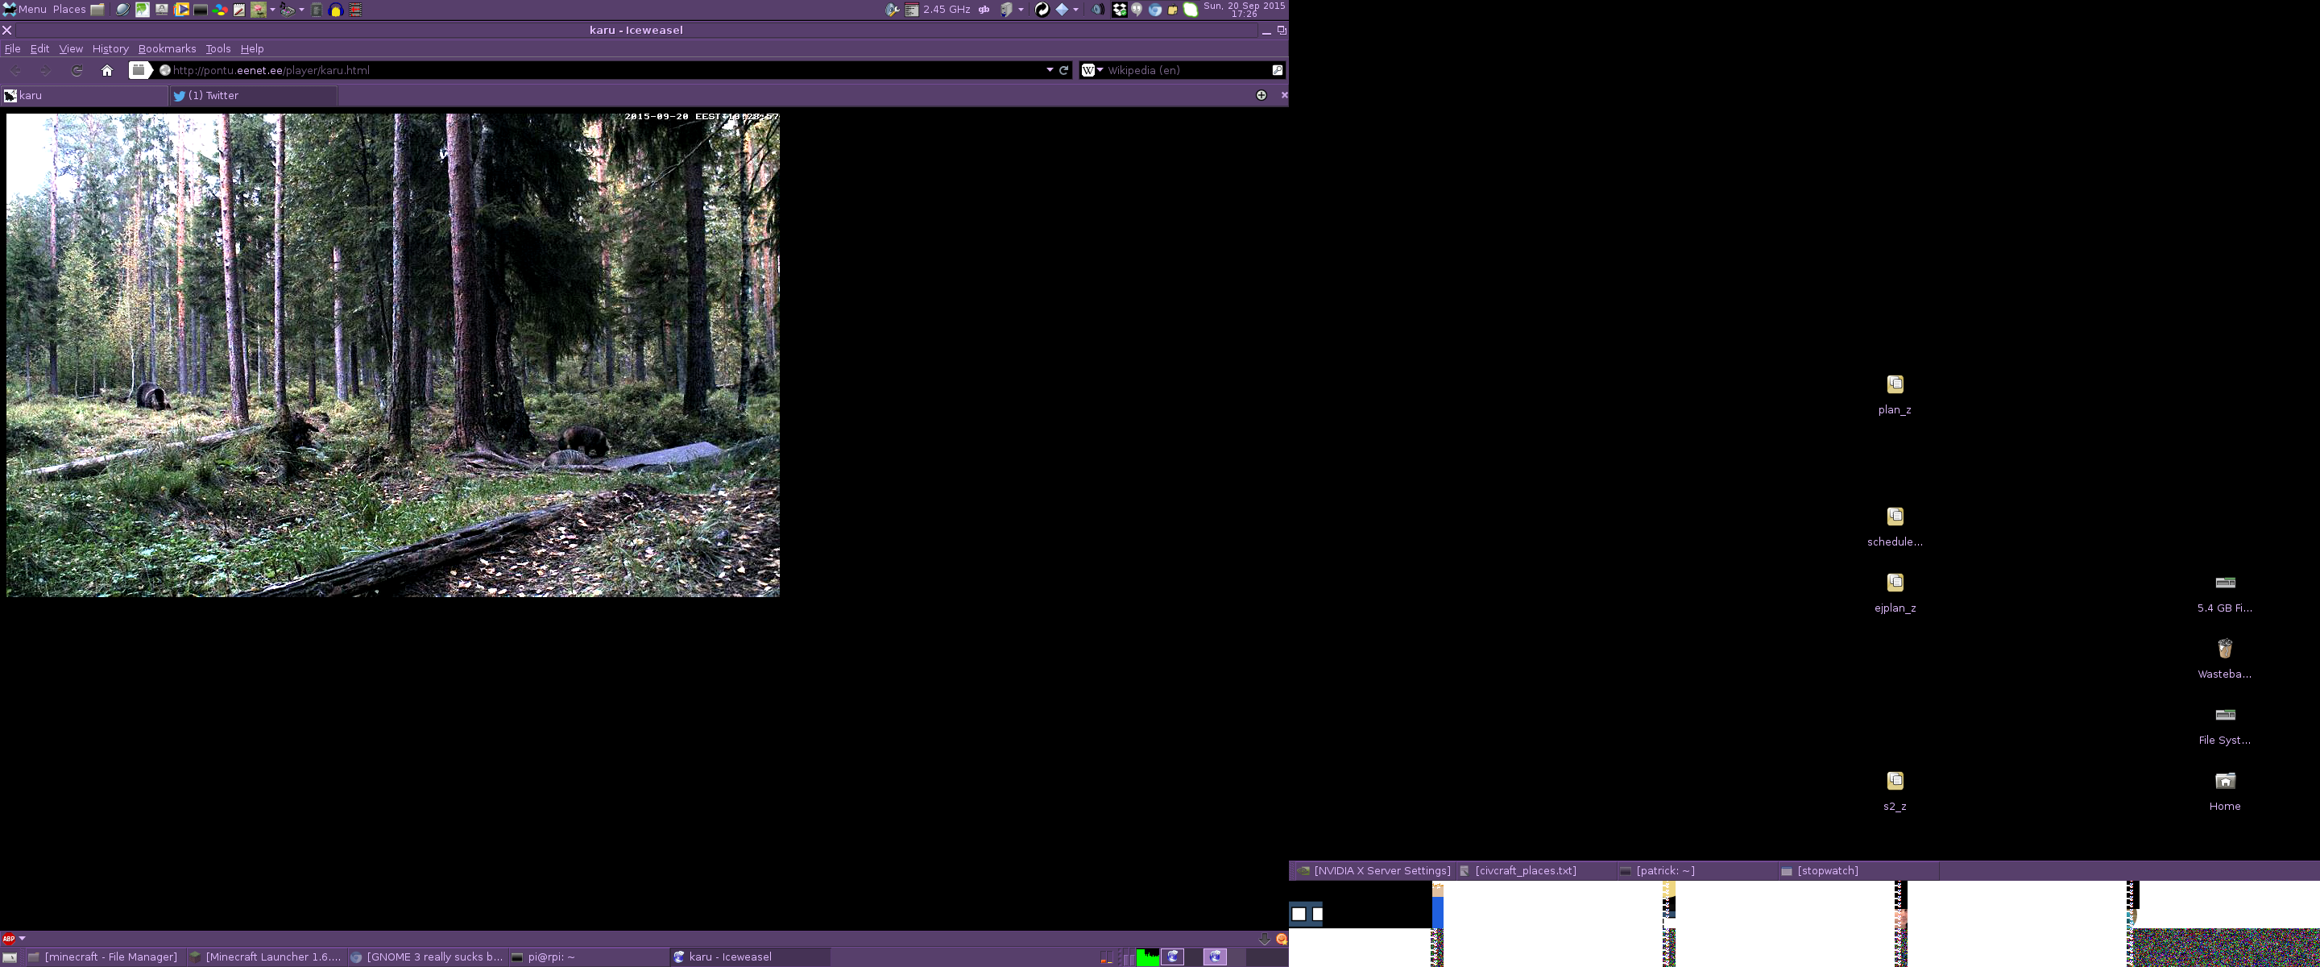Launch the headphones audio application icon
2320x967 pixels.
point(335,10)
